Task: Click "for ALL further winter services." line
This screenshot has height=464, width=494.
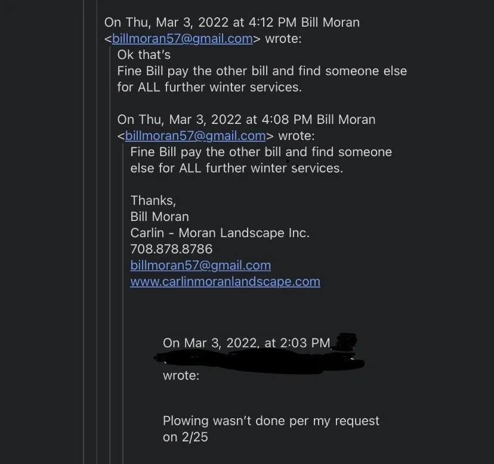Action: tap(209, 87)
